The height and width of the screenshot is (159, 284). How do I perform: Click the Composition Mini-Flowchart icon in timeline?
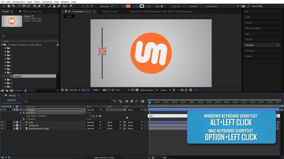pyautogui.click(x=114, y=101)
